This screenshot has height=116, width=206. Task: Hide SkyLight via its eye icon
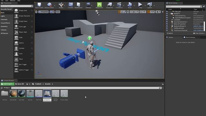[167, 12]
